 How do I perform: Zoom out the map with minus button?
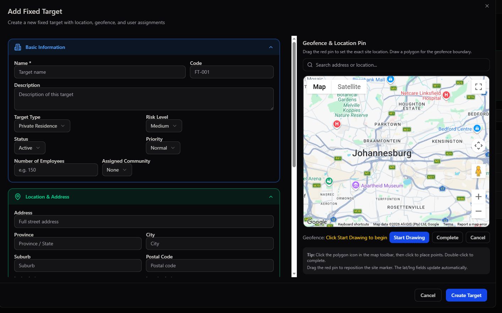coord(478,211)
